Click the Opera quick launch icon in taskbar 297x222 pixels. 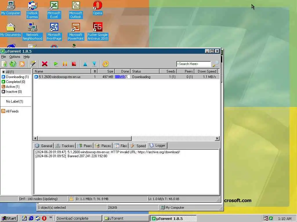tap(44, 218)
